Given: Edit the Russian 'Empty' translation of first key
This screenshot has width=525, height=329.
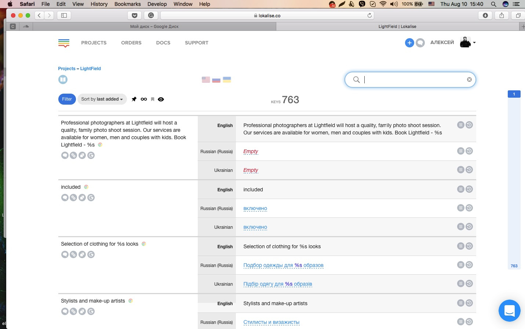Looking at the screenshot, I should 251,151.
